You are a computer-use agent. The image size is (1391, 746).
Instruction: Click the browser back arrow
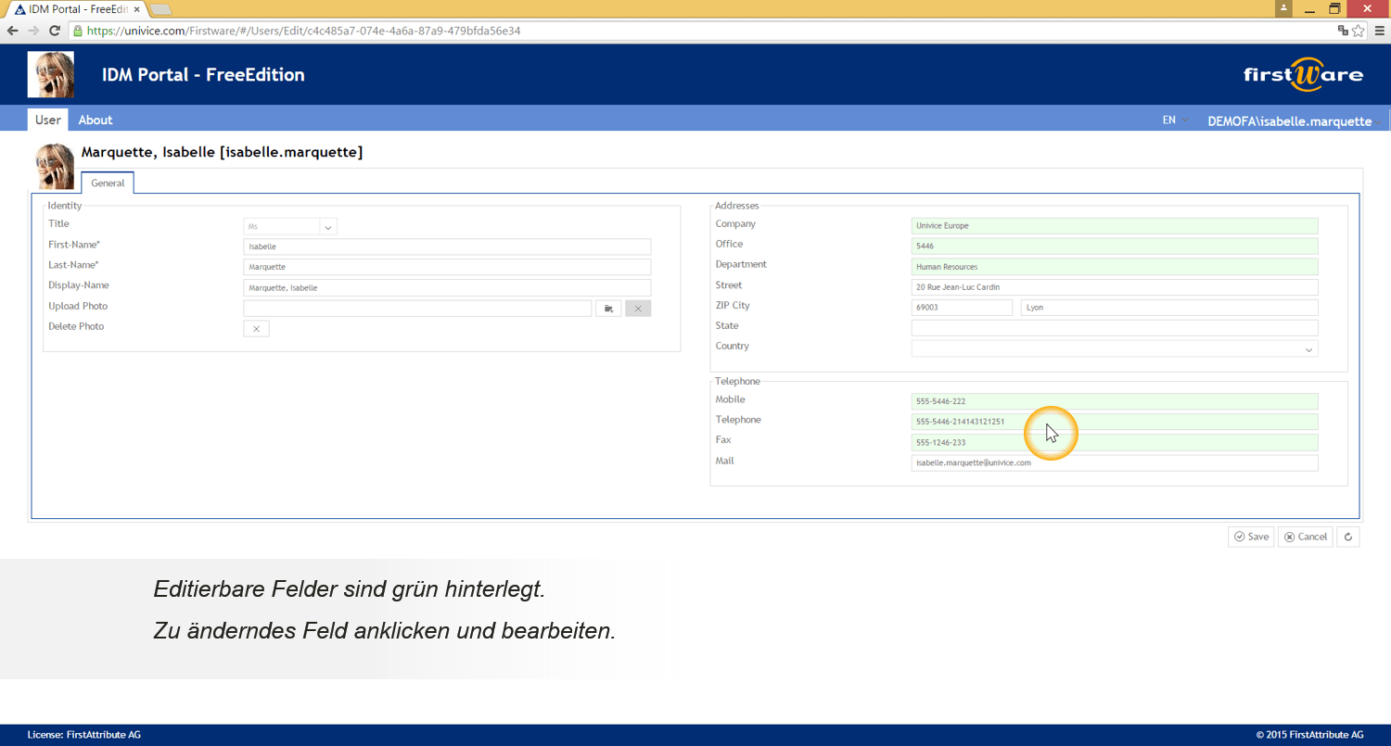pos(12,31)
